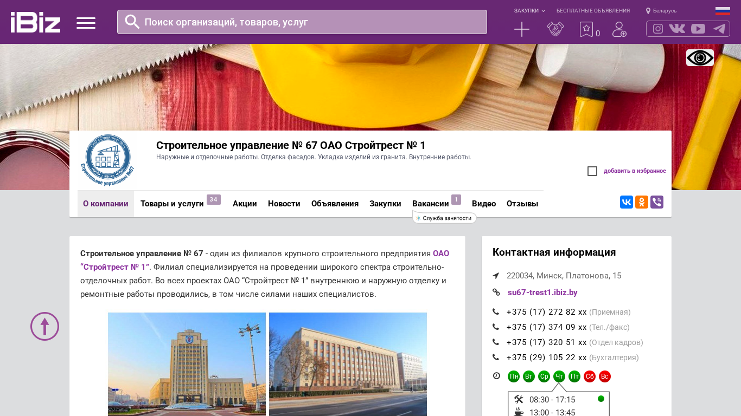Image resolution: width=741 pixels, height=416 pixels.
Task: Select Wednesday 'Ср' schedule day
Action: [x=544, y=376]
